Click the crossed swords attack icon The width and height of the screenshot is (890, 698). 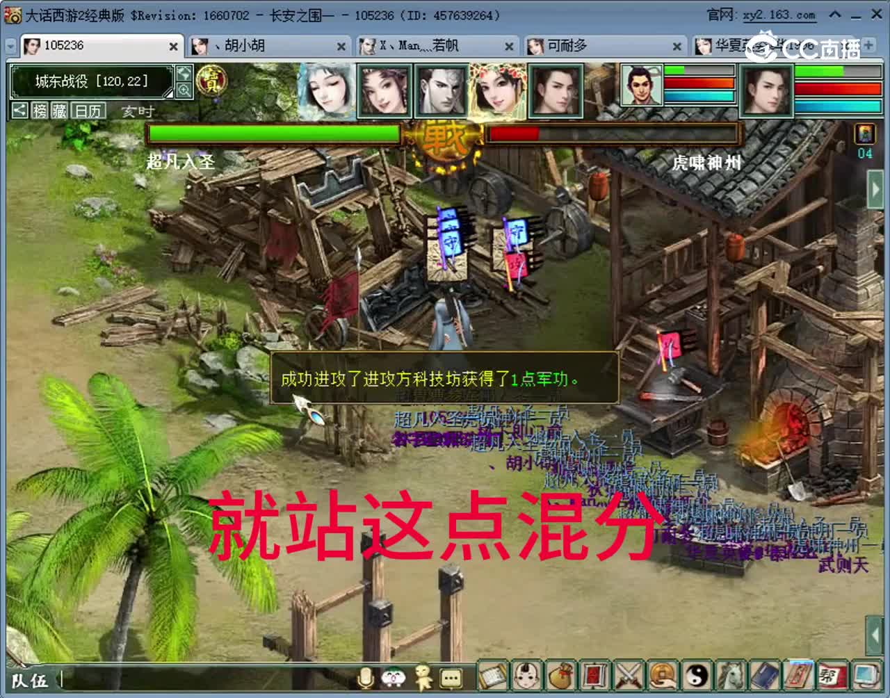tap(629, 676)
